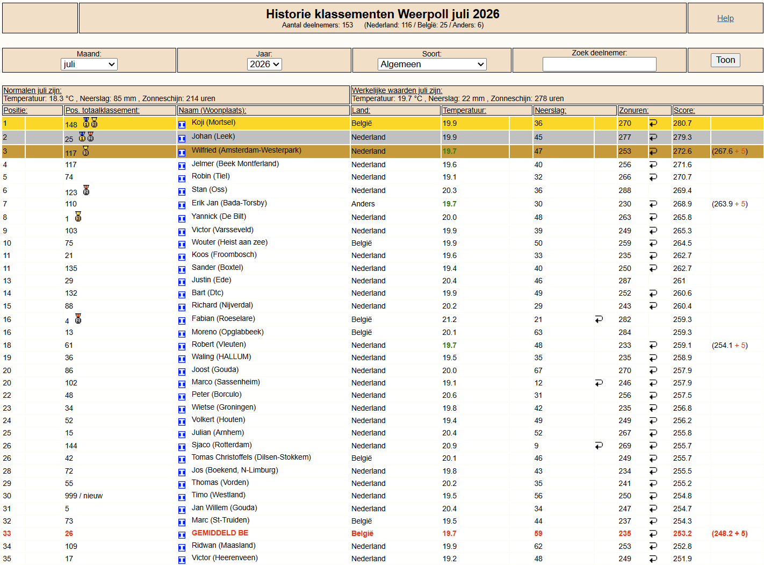Image resolution: width=764 pixels, height=565 pixels.
Task: Click the name Wilfried (Amsterdam-Westerpark)
Action: [x=246, y=150]
